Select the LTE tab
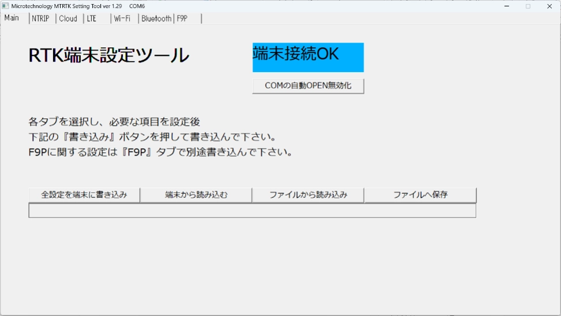This screenshot has height=316, width=561. point(97,18)
